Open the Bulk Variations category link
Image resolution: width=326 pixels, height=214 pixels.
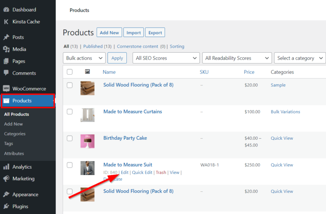[x=285, y=112]
